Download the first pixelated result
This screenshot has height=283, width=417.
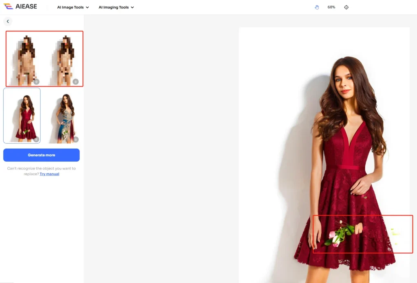(x=36, y=81)
